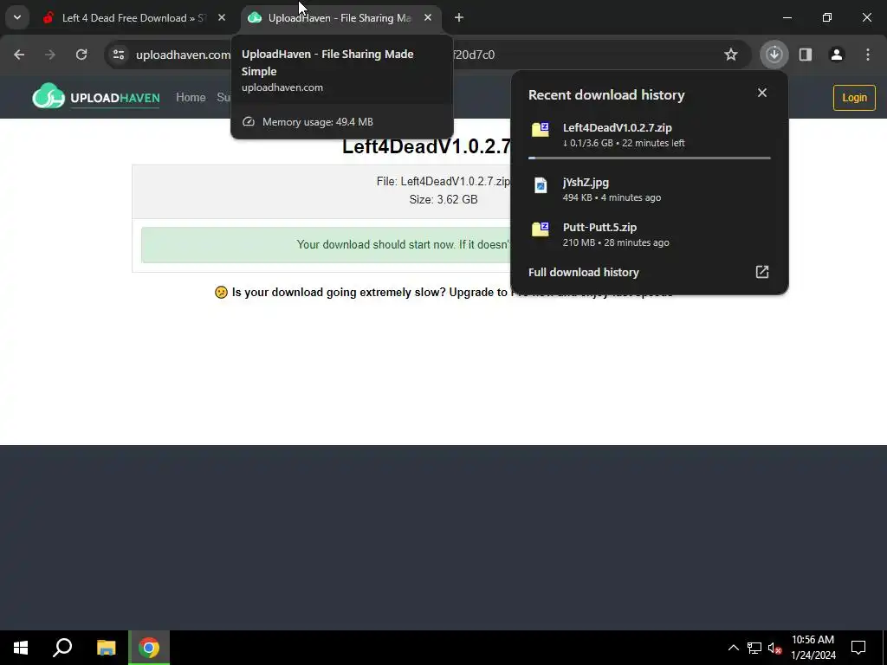The width and height of the screenshot is (887, 665).
Task: Go back to the previous page
Action: (19, 55)
